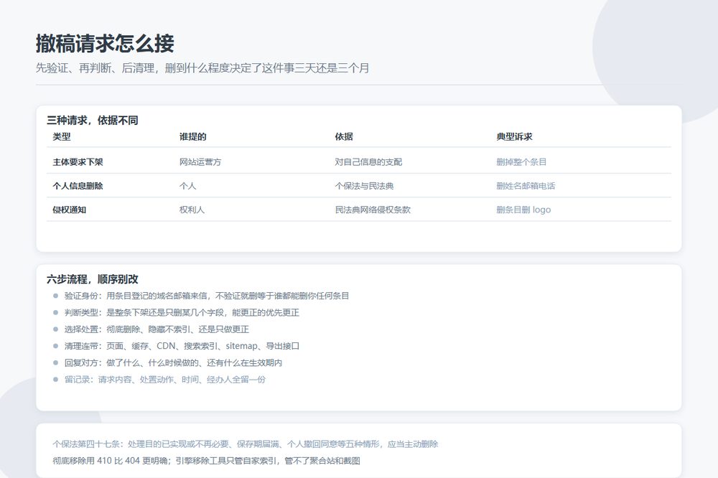
Task: Click the cell 个人 in the 谁提的 column
Action: 187,186
